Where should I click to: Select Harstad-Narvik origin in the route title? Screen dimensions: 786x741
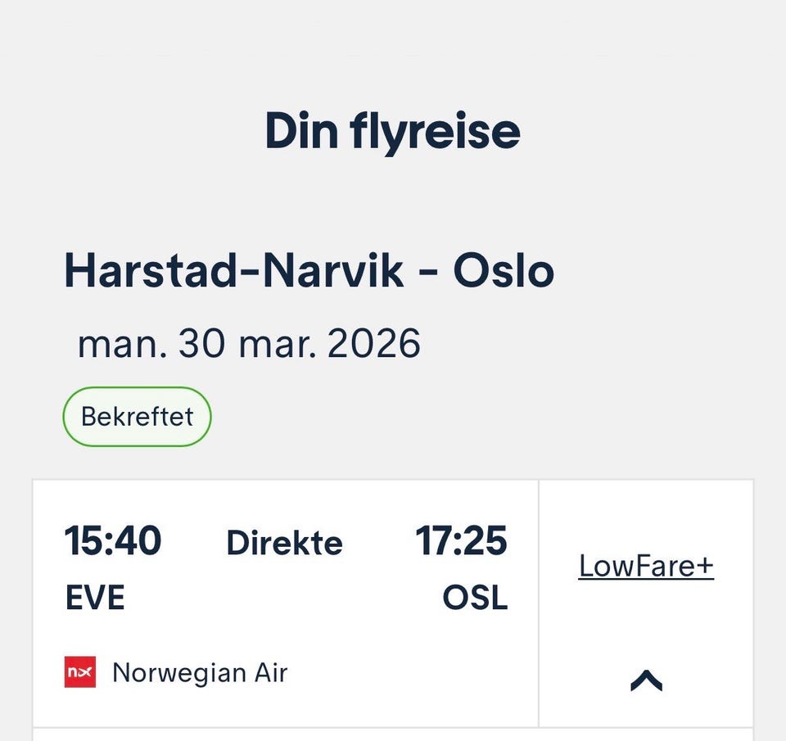233,271
